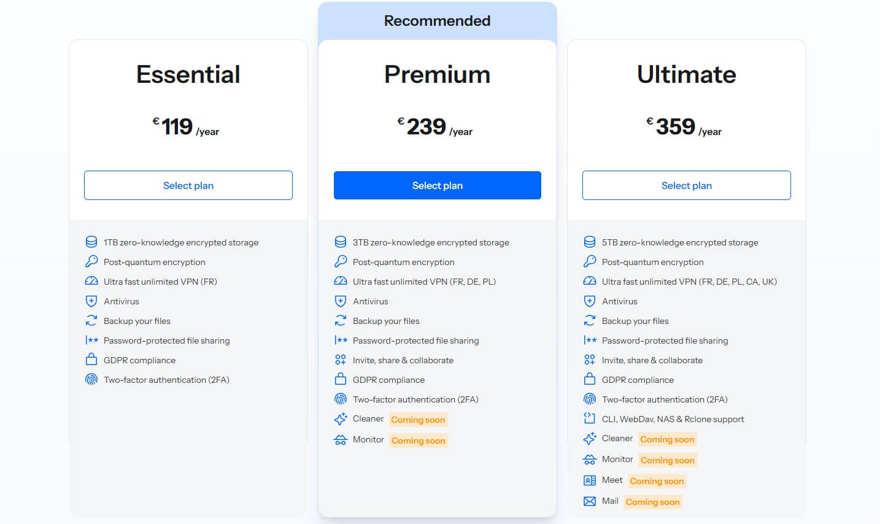Click the CLI, WebDav code bracket icon

(x=590, y=419)
